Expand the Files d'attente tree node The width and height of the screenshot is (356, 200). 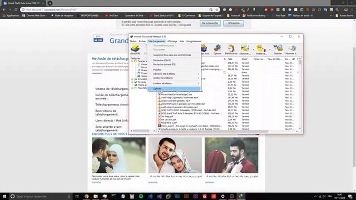(132, 88)
